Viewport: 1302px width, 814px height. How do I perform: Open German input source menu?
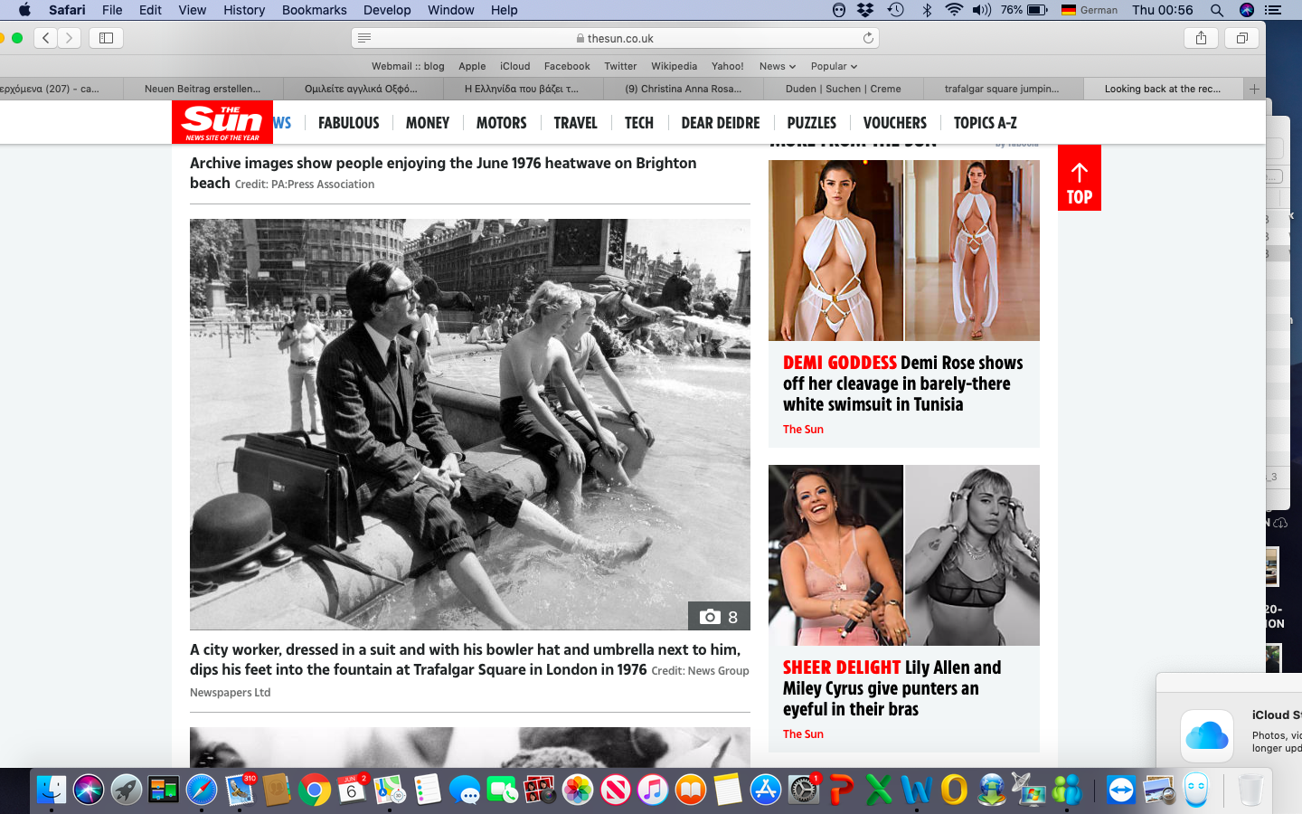(x=1090, y=10)
